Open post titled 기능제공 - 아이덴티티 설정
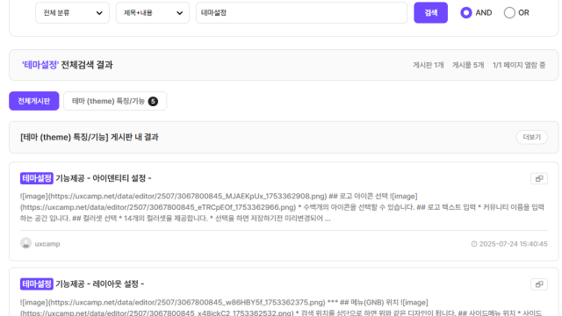This screenshot has height=316, width=562. click(x=86, y=178)
